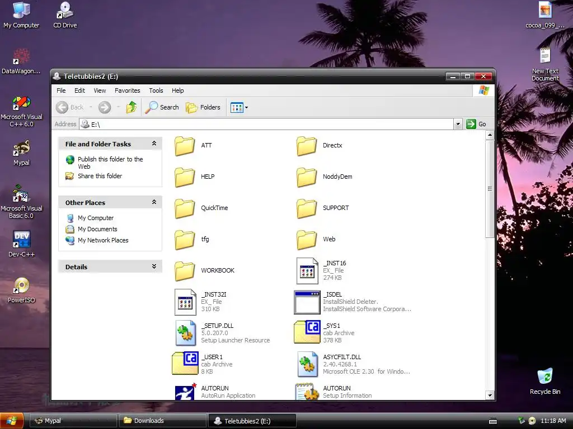The width and height of the screenshot is (573, 429).
Task: Select the HELP folder icon
Action: tap(185, 177)
